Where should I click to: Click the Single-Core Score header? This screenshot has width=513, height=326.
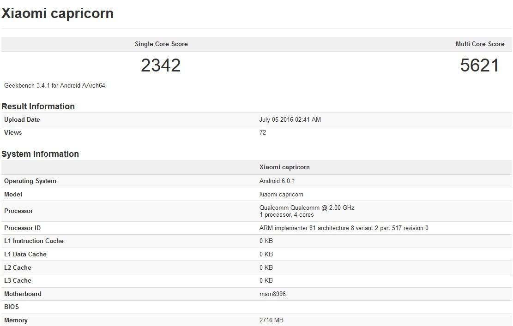[x=161, y=44]
